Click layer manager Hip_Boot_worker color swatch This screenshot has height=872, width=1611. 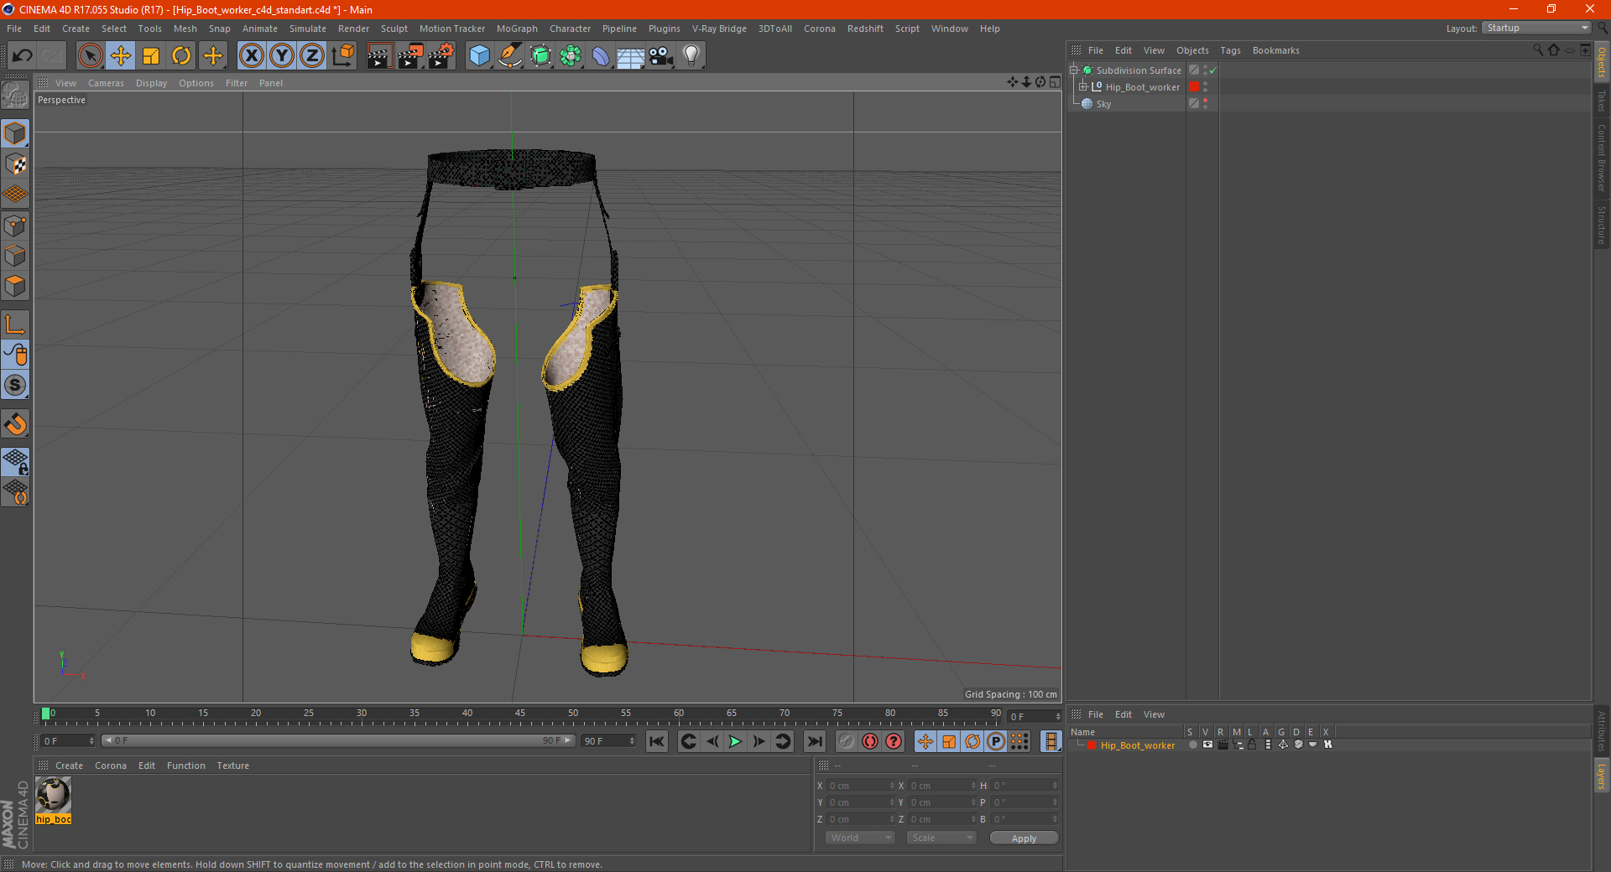1092,745
